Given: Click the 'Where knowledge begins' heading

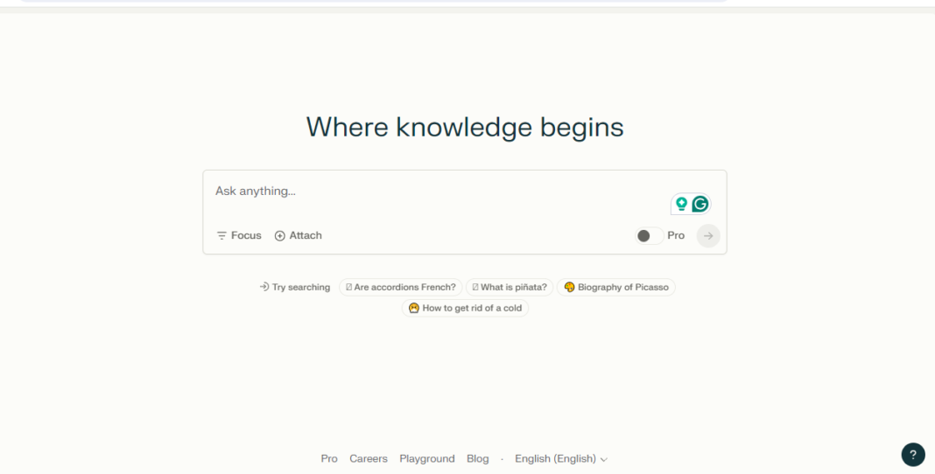Looking at the screenshot, I should (465, 128).
